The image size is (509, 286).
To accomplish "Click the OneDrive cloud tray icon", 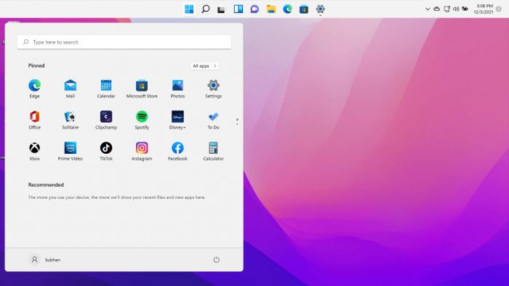I will (x=436, y=9).
